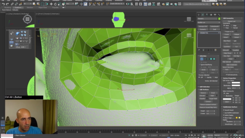The width and height of the screenshot is (245, 138).
Task: Click the Target Weld button
Action: pyautogui.click(x=213, y=99)
